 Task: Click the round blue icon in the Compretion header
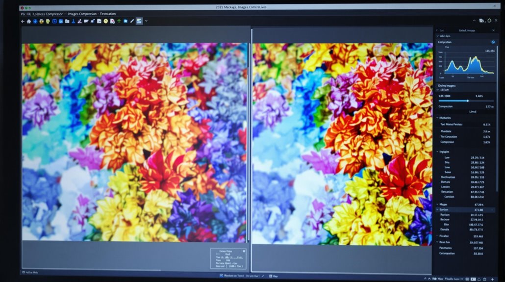click(x=493, y=42)
